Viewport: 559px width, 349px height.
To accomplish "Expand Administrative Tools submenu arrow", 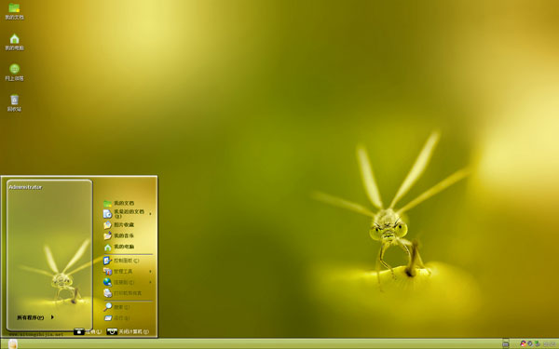I will (150, 272).
